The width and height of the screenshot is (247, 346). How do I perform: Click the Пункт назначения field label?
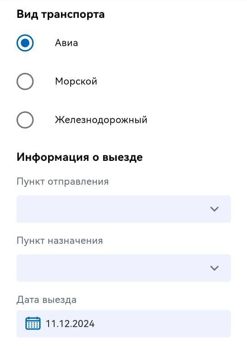coord(60,241)
